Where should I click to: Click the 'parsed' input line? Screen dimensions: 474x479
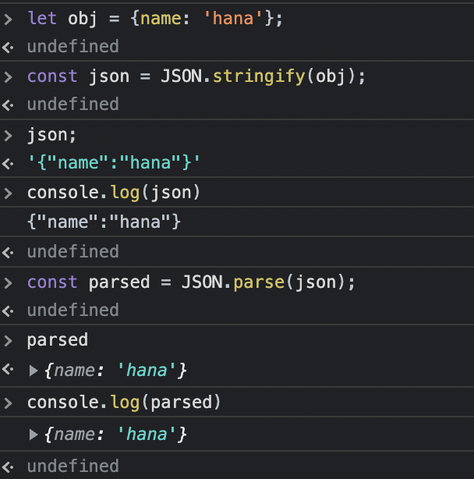click(x=58, y=340)
